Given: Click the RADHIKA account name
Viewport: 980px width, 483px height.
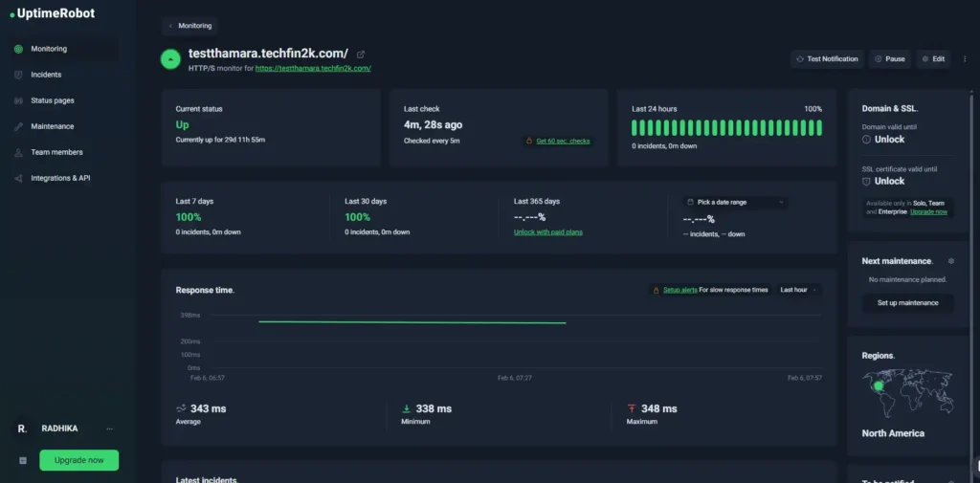Looking at the screenshot, I should [x=59, y=428].
